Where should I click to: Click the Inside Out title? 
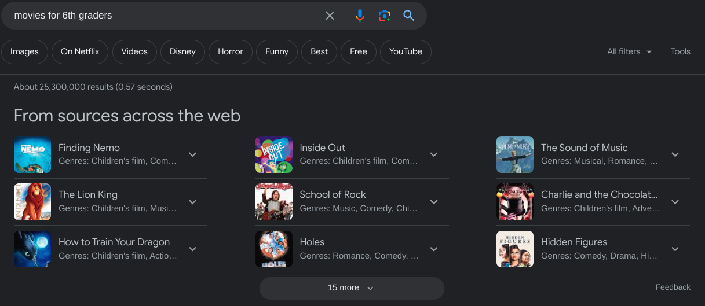[x=322, y=148]
